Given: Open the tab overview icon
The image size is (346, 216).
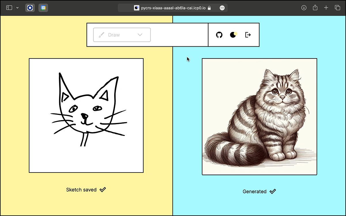Looking at the screenshot, I should pyautogui.click(x=337, y=7).
